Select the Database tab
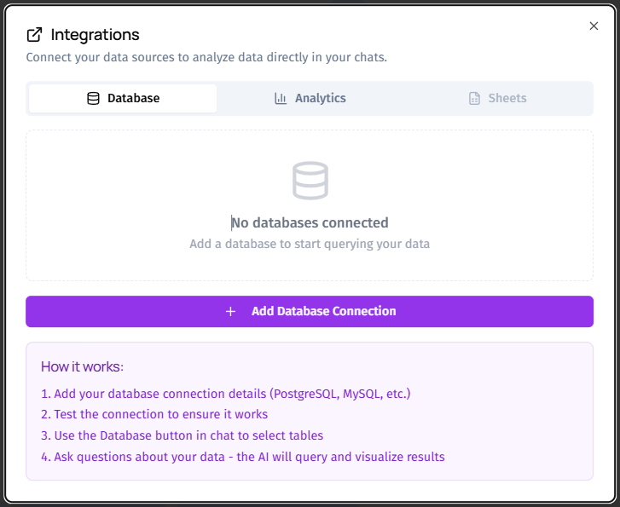 pyautogui.click(x=123, y=98)
